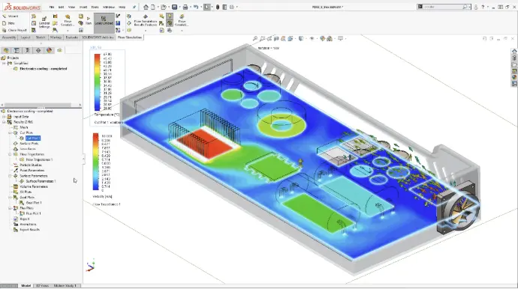
Task: Switch to the Assembly tab
Action: point(9,37)
